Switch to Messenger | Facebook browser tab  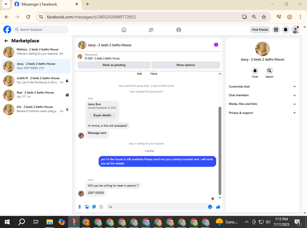point(46,4)
